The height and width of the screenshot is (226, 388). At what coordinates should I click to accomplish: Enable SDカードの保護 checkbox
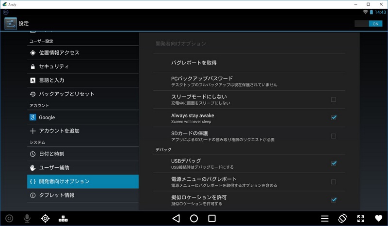[334, 136]
